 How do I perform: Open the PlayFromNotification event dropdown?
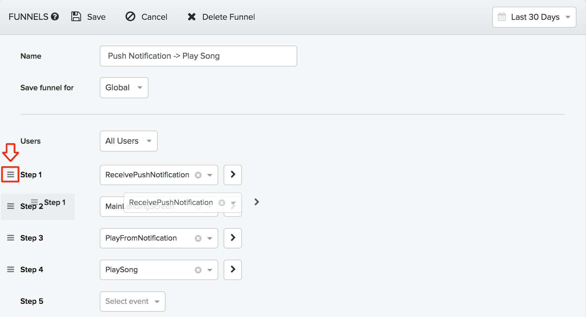point(209,238)
